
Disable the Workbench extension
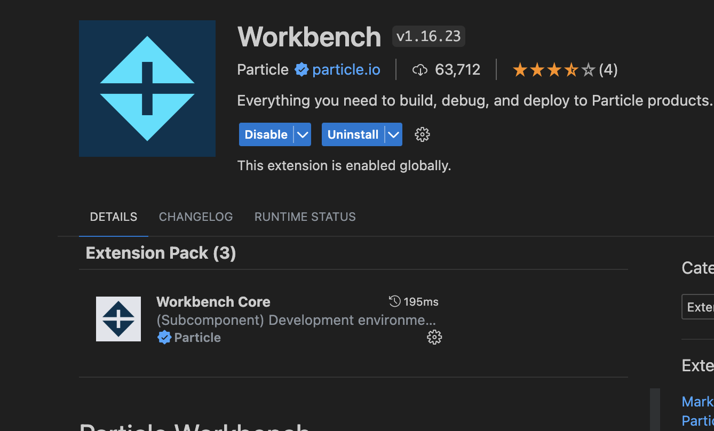pos(266,134)
